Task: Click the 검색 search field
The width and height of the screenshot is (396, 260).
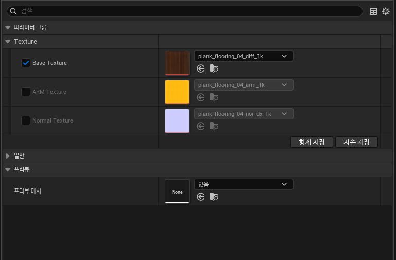Action: click(185, 11)
